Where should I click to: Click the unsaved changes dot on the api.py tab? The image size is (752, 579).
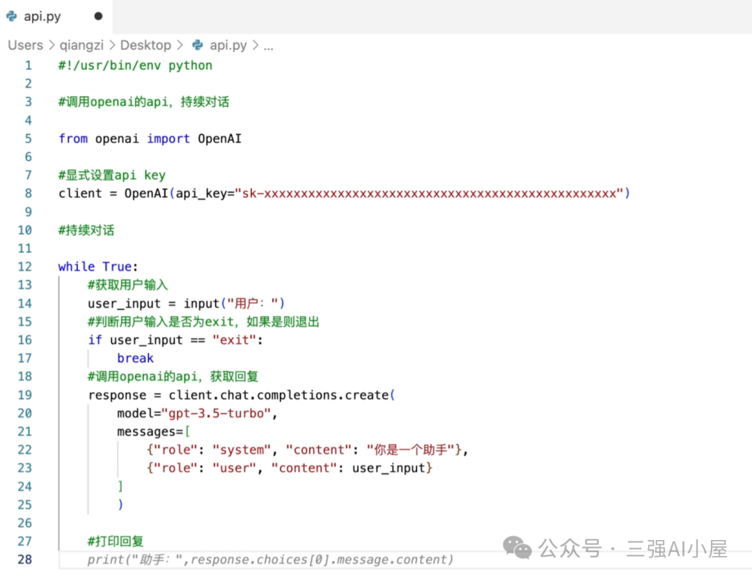coord(98,16)
